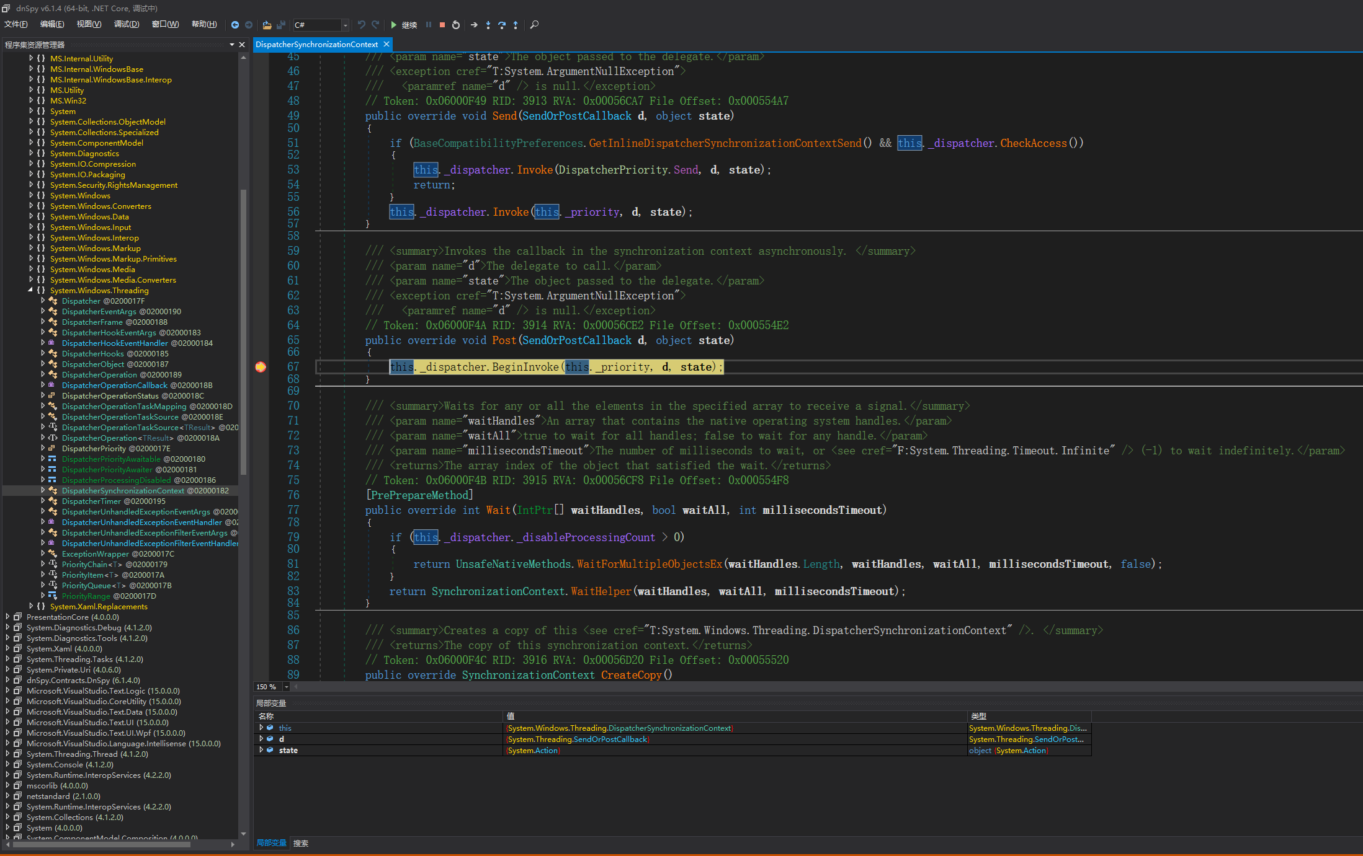Select DispatcherTimer in the assembly tree
The height and width of the screenshot is (856, 1363).
pos(91,501)
